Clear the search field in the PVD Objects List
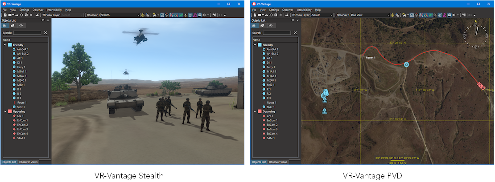This screenshot has height=182, width=495. [x=295, y=33]
